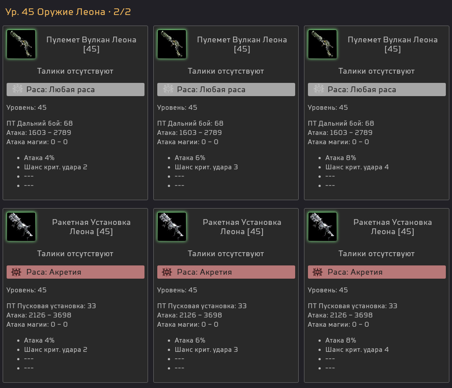Click Шанс крит. удара 2 in the Пулемет Вулкан card

[x=56, y=167]
